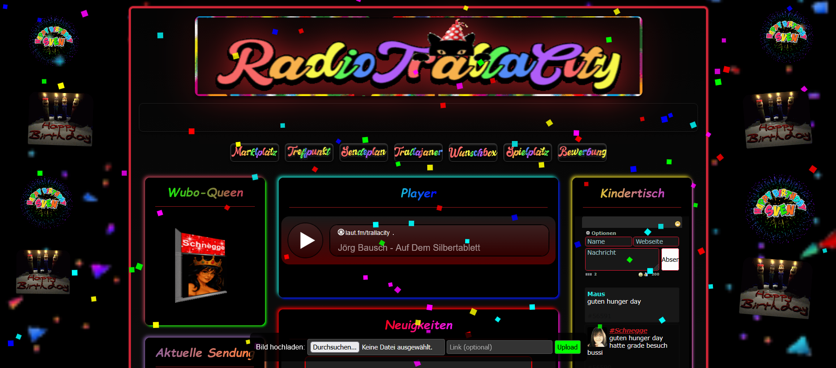Viewport: 836px width, 368px height.
Task: Open the Bewerbung page
Action: coord(582,152)
